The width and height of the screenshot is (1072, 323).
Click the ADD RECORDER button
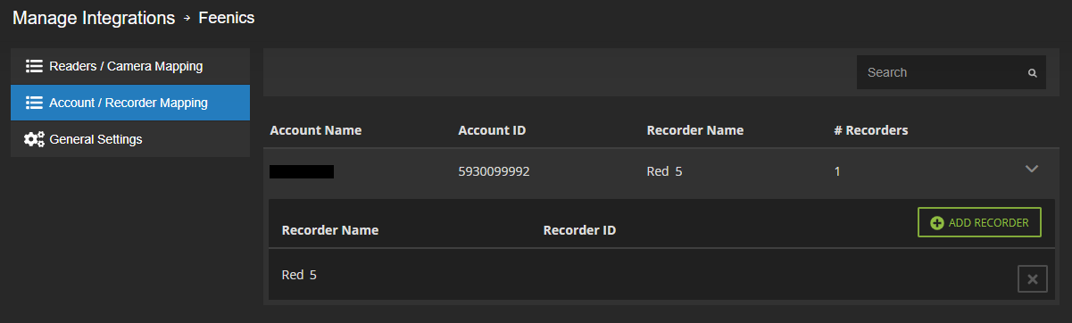coord(979,223)
